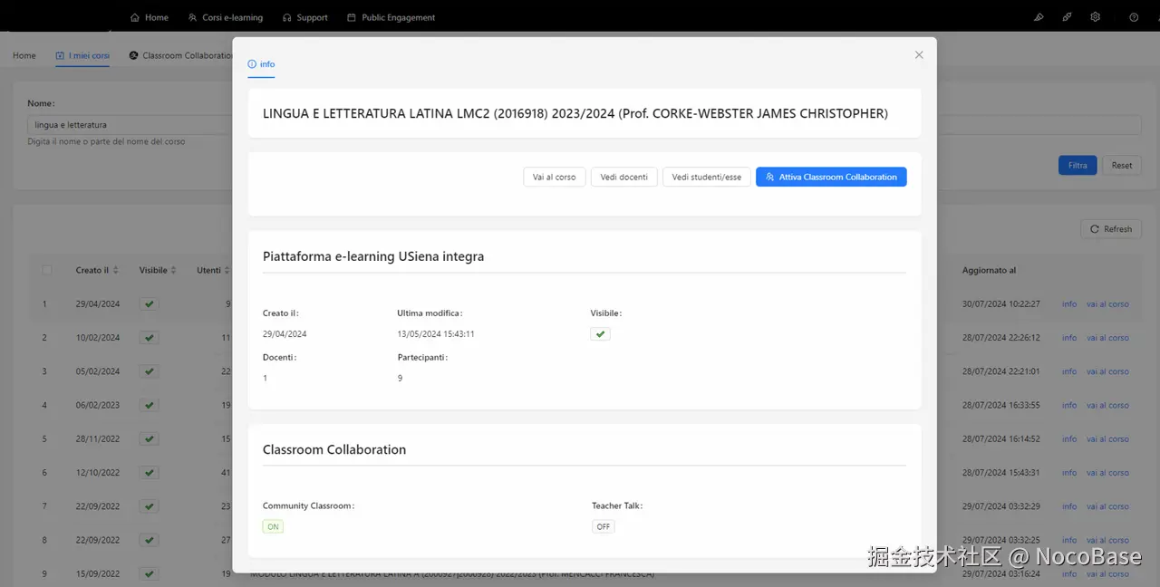Open vai al corso for row updated 28/07/2024 22:26:12
Screen dimensions: 1160x587
[1107, 338]
